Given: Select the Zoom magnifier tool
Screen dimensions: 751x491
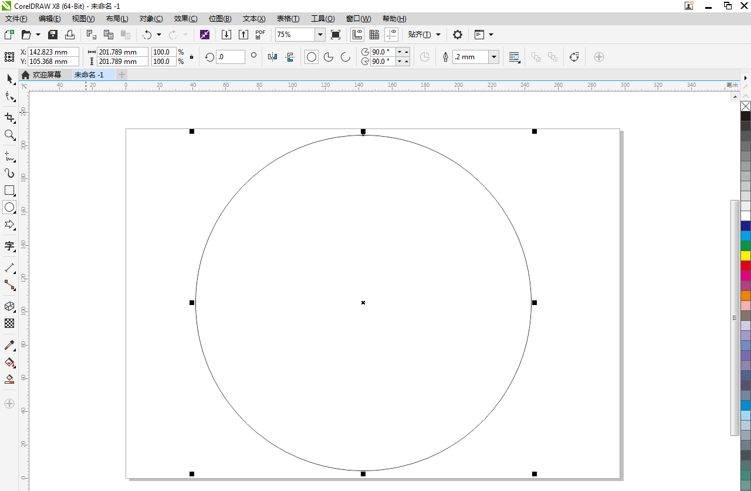Looking at the screenshot, I should (x=9, y=135).
